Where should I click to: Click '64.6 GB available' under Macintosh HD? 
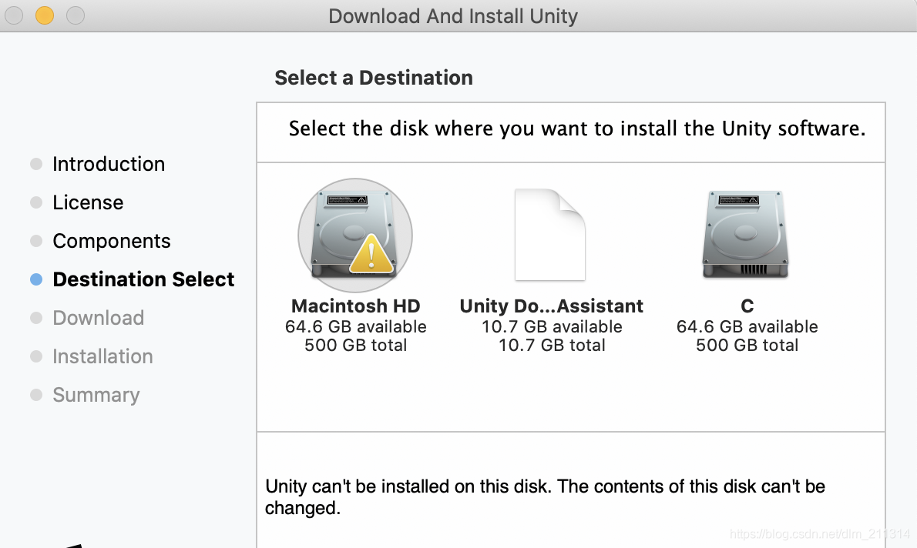pyautogui.click(x=355, y=326)
